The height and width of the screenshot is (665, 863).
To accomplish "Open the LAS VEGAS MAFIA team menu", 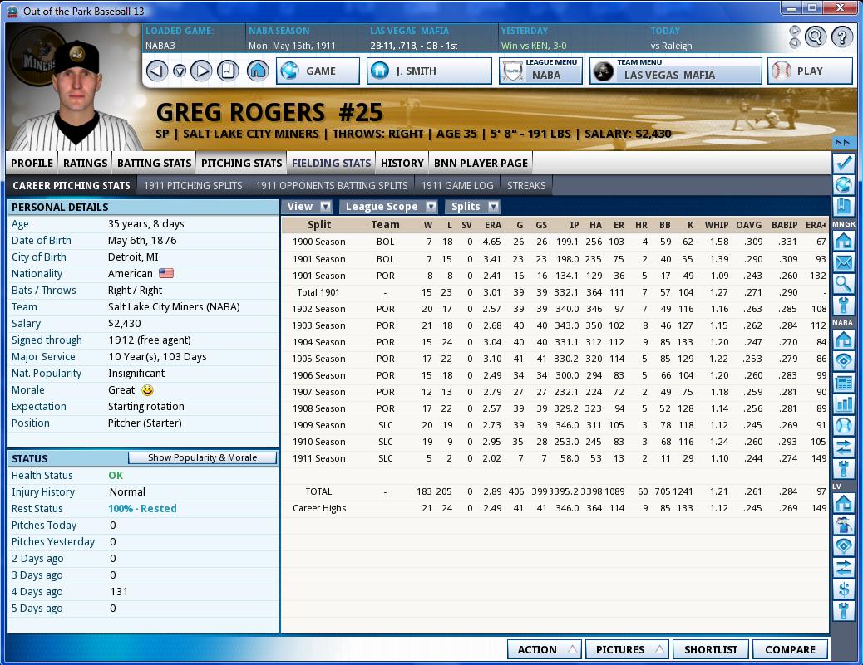I will click(x=675, y=71).
